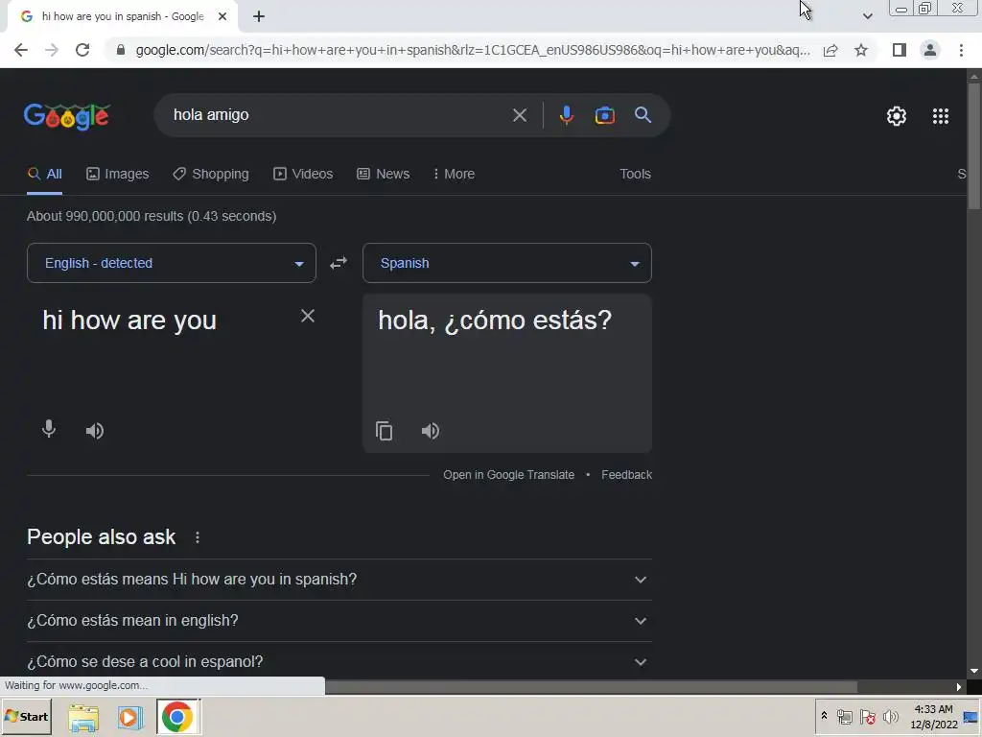Switch to the Videos tab
Screen dimensions: 982x737
(x=303, y=175)
